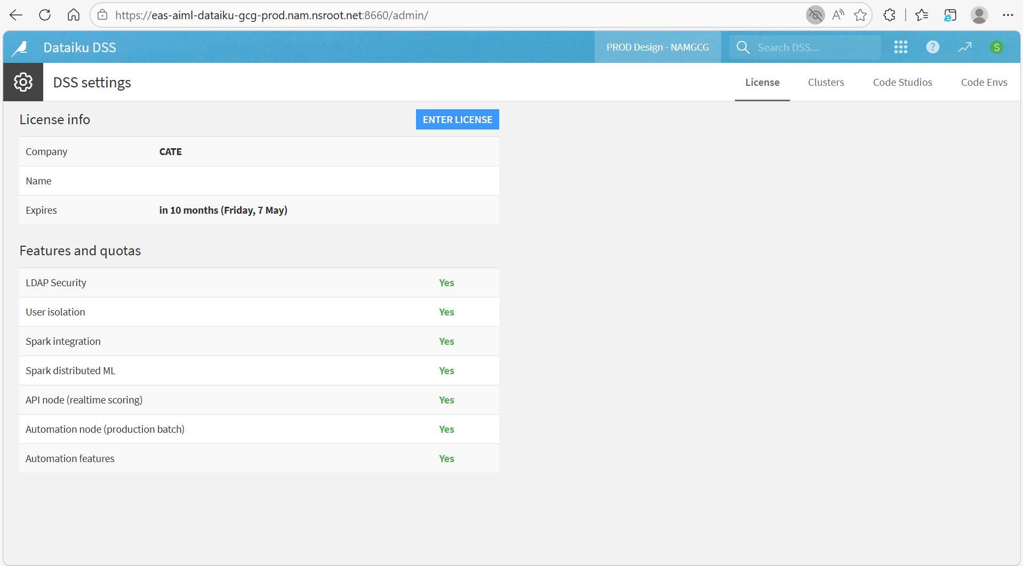
Task: Click the Company field label
Action: [46, 152]
